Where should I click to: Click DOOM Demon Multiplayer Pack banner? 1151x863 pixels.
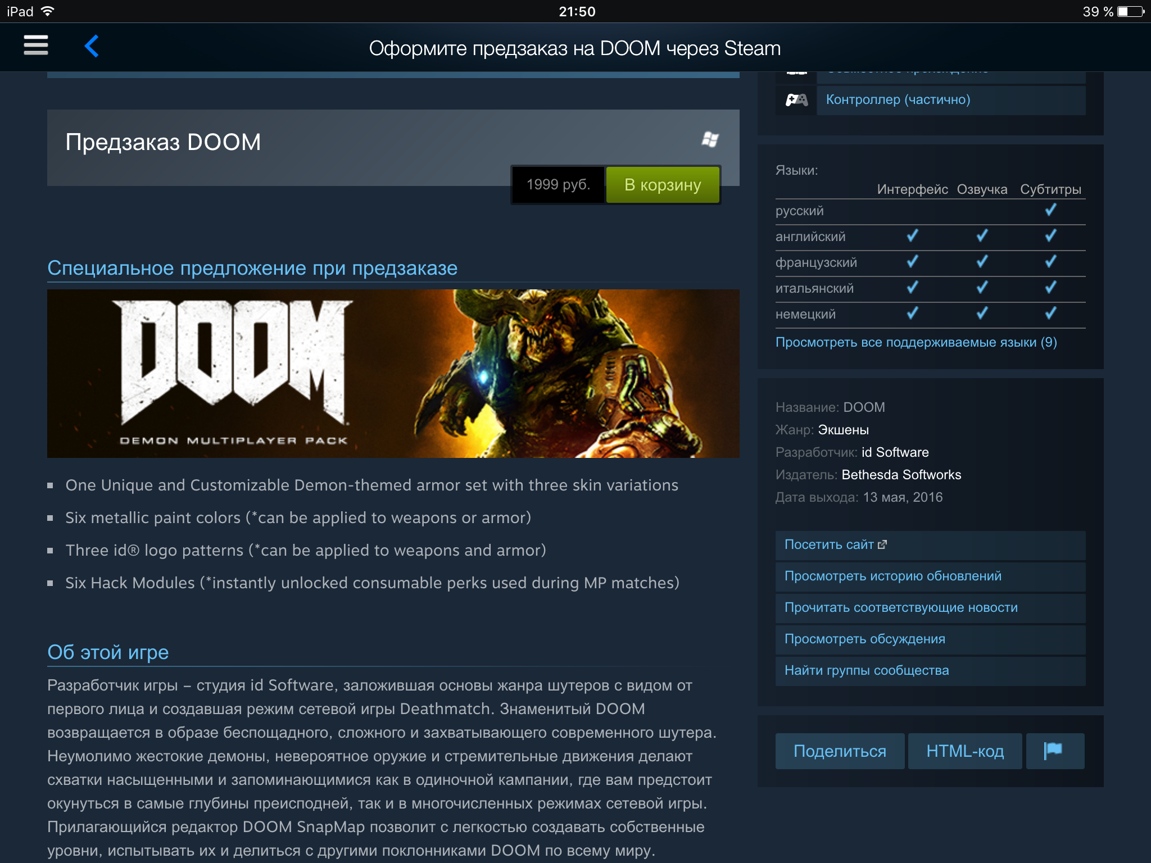pyautogui.click(x=393, y=374)
